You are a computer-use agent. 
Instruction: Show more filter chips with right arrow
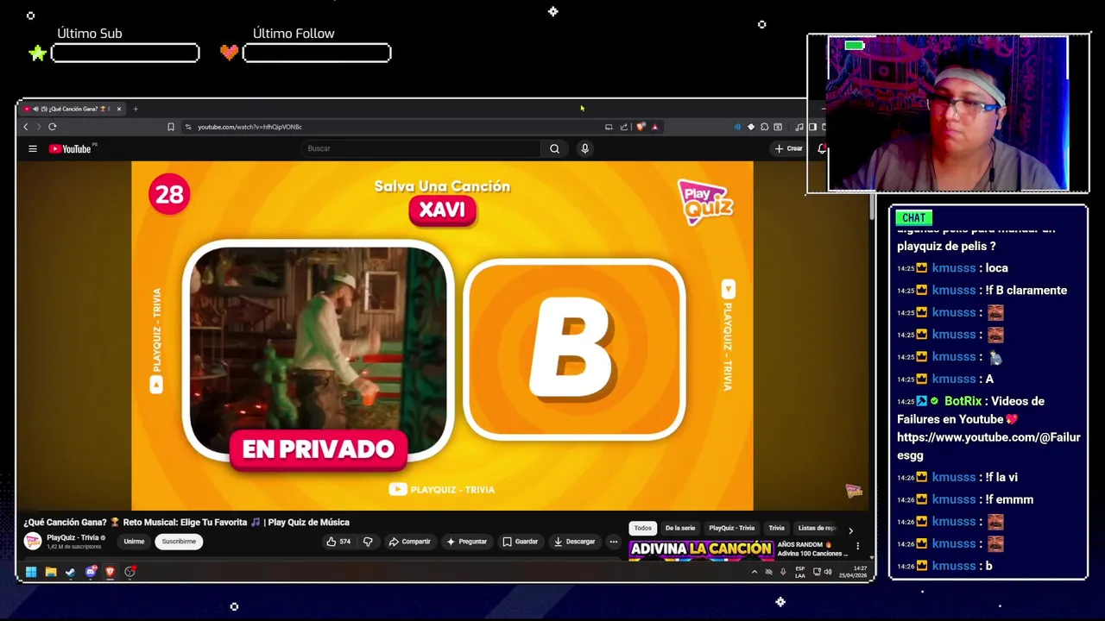(850, 530)
